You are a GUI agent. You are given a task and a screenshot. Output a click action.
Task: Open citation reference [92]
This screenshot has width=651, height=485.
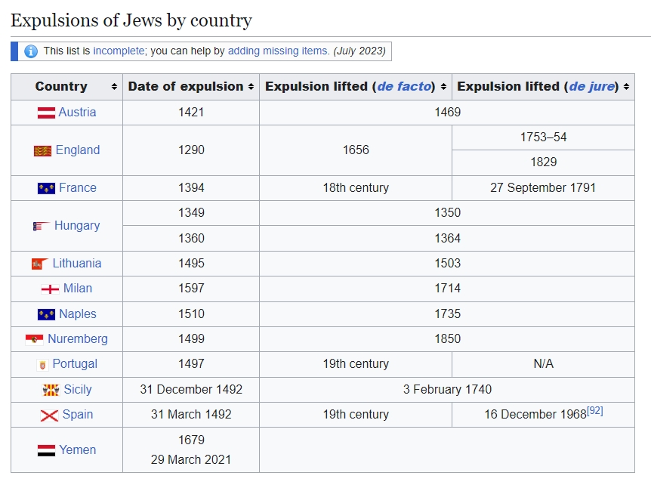point(594,411)
